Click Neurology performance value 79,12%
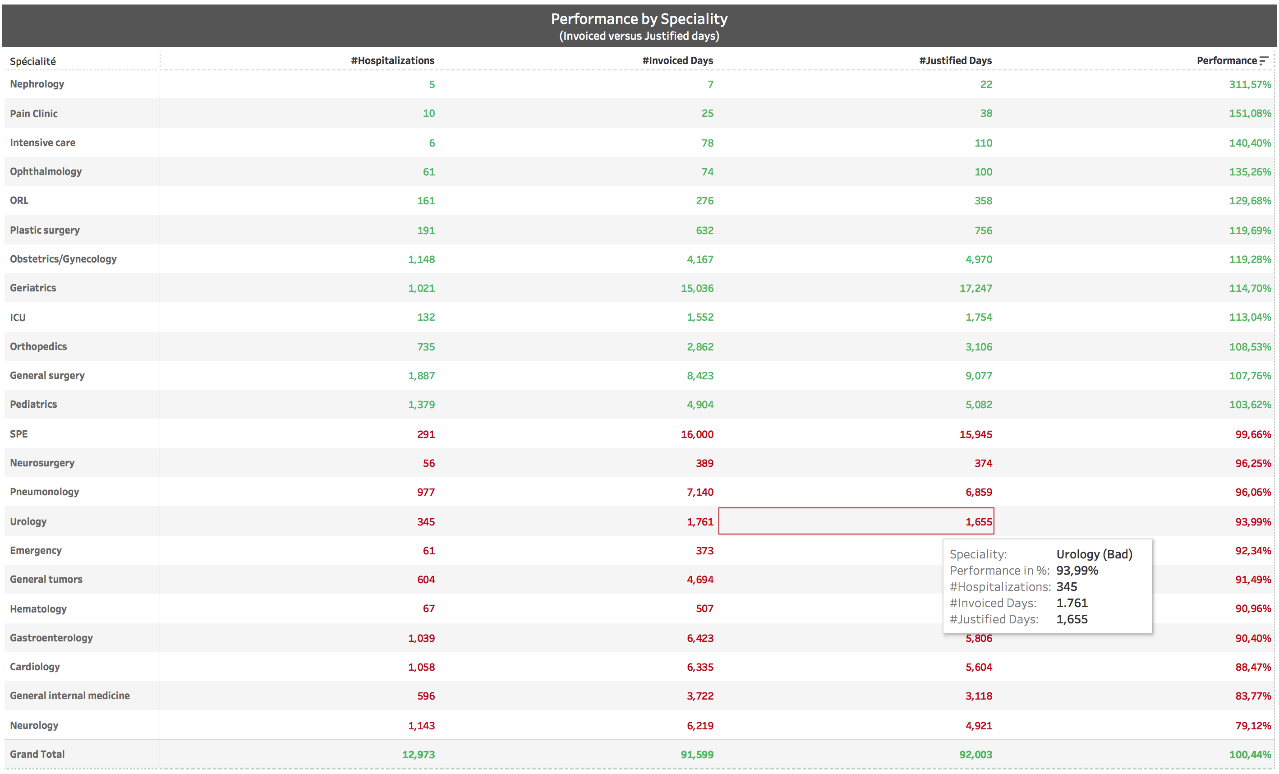The height and width of the screenshot is (774, 1279). click(1253, 726)
